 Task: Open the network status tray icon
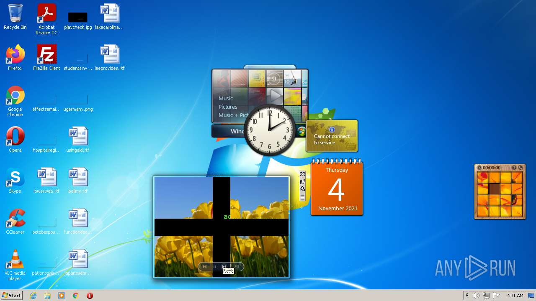coord(486,296)
